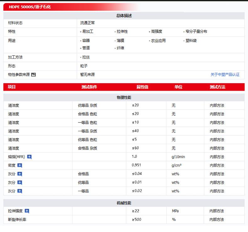Expand the 灰分 entry in the 合格品 row
This screenshot has width=248, height=232.
(20, 174)
